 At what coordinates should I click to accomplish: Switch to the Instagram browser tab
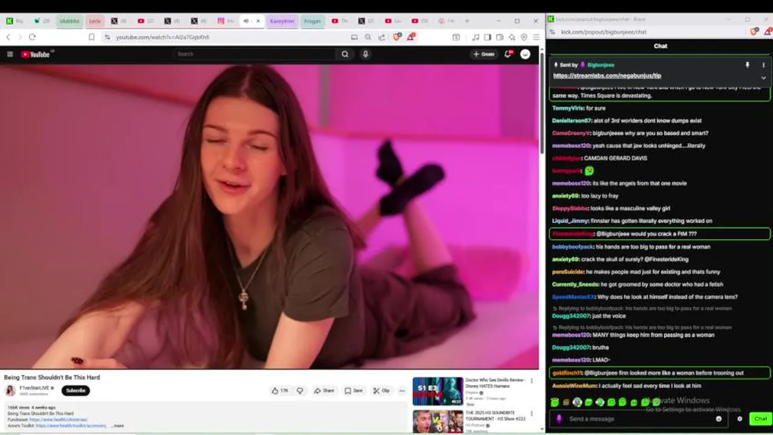226,21
